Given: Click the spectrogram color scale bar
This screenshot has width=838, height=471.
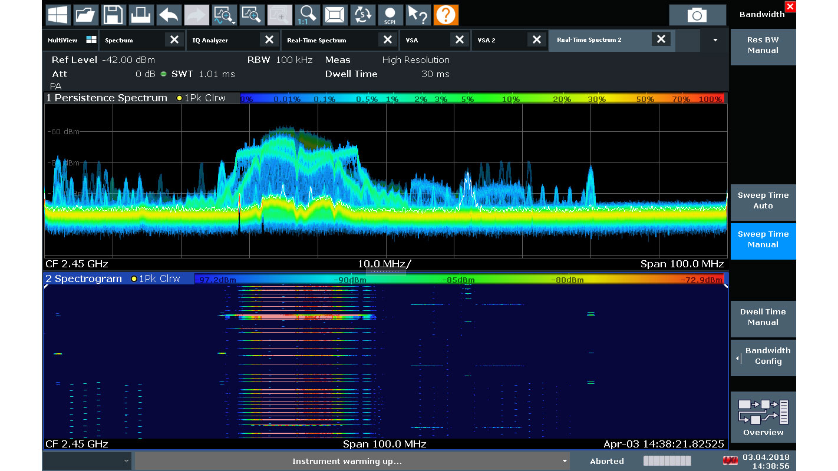Looking at the screenshot, I should 458,280.
